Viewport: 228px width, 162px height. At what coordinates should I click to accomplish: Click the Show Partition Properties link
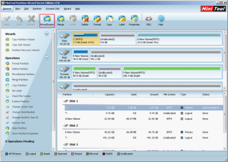click(x=25, y=134)
